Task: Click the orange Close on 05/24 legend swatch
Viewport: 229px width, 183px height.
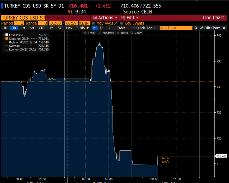Action: tap(7, 39)
